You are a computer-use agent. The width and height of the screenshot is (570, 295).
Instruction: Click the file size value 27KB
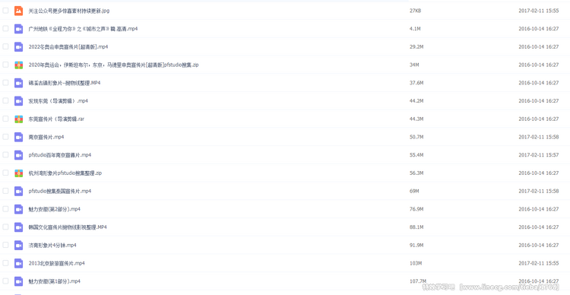pyautogui.click(x=415, y=11)
